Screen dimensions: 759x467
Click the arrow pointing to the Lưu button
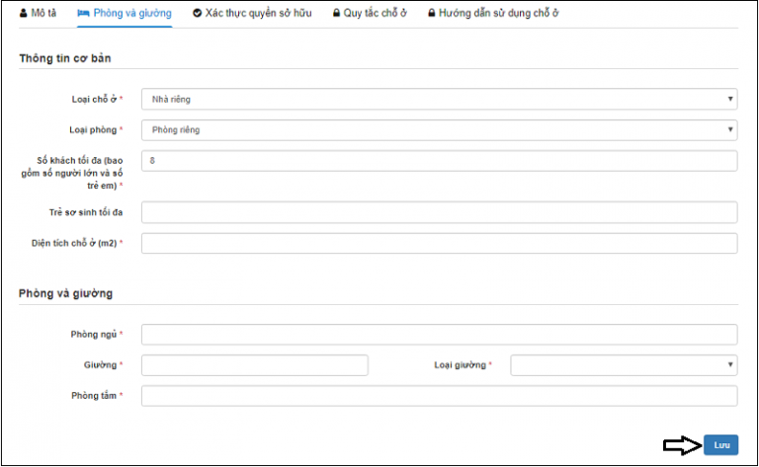(x=680, y=446)
